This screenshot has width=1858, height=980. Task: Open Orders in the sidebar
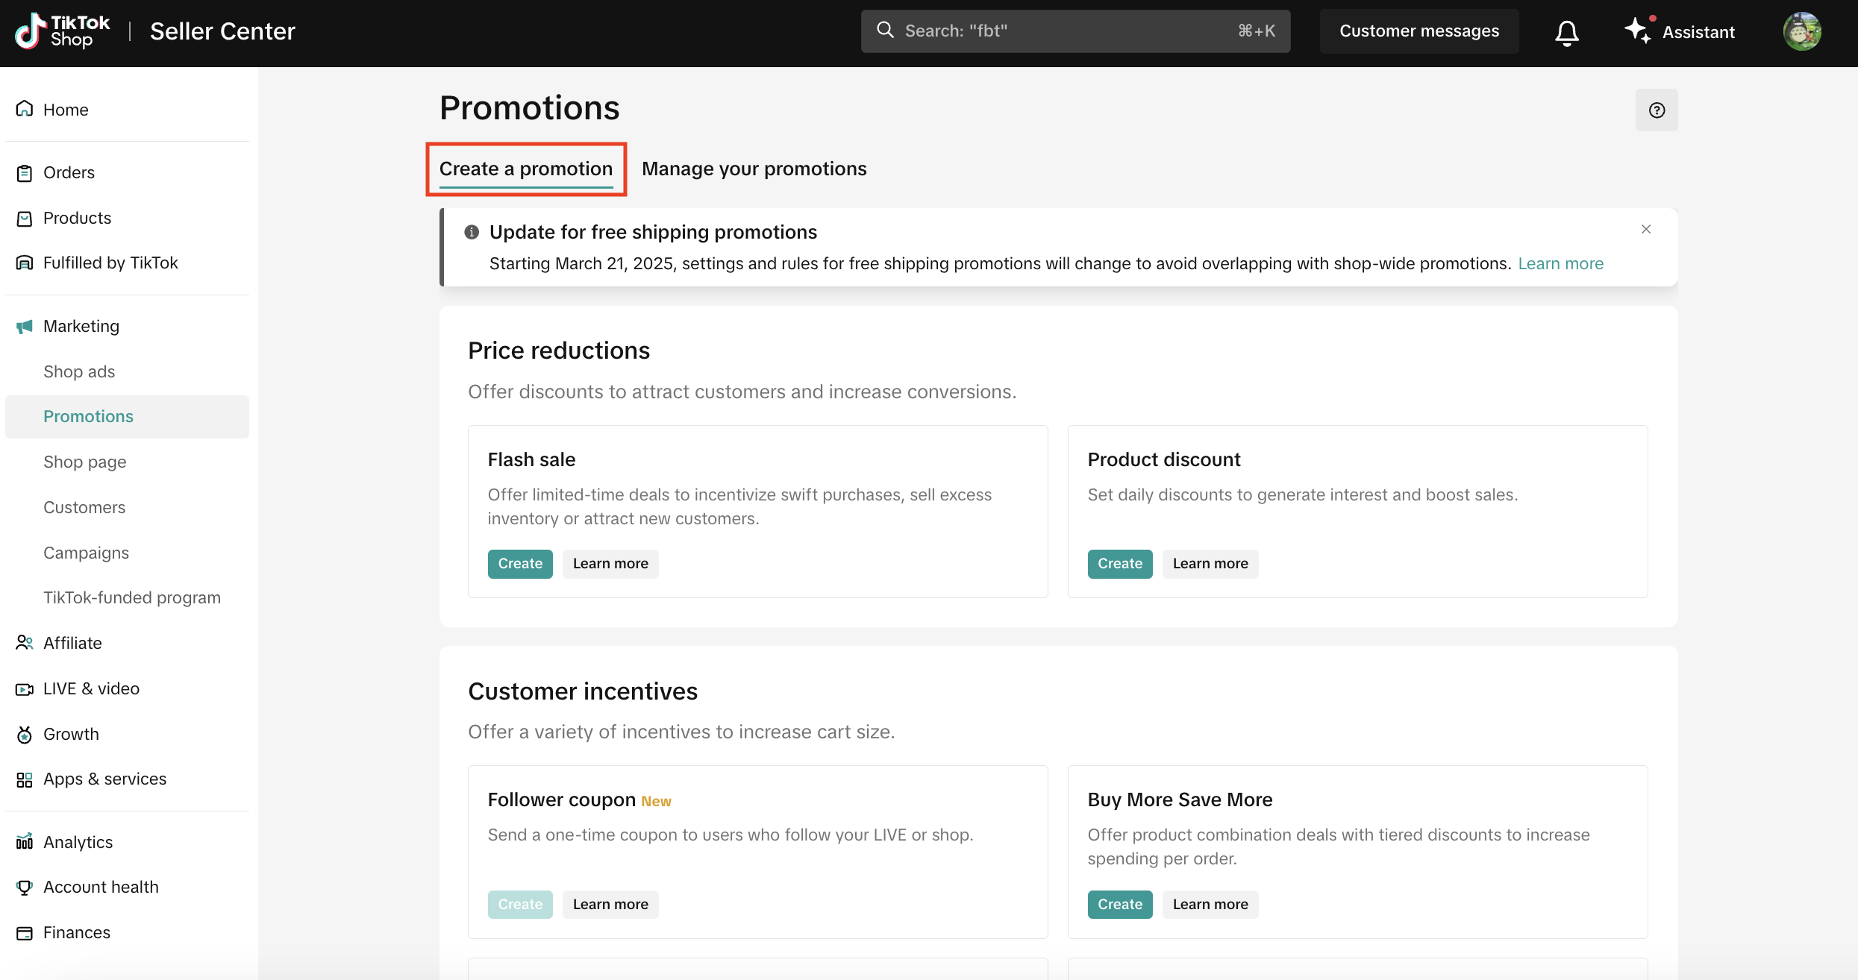point(69,172)
